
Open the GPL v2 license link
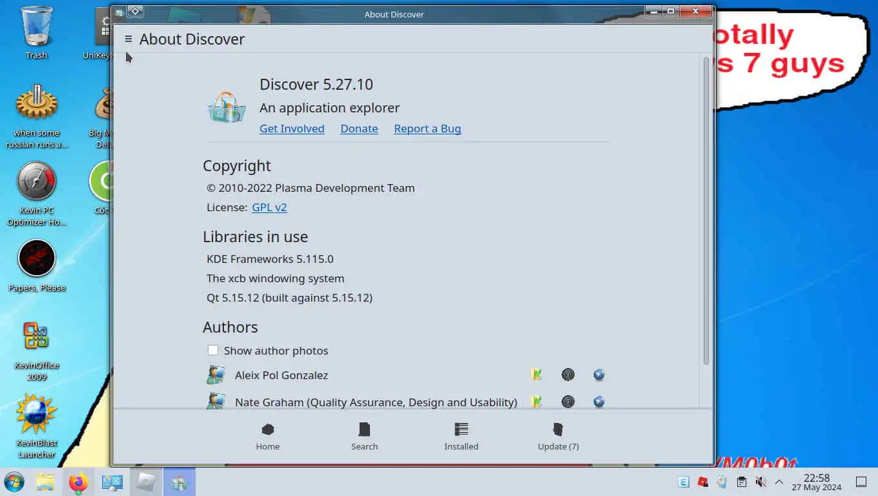pos(269,207)
